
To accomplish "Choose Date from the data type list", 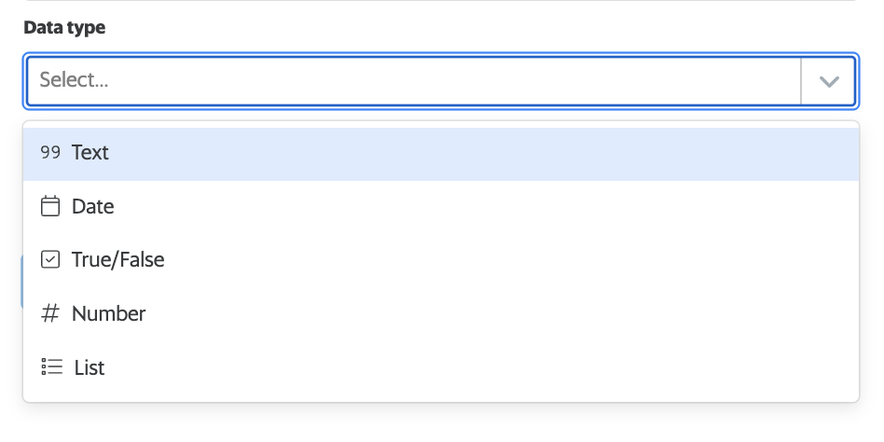I will point(441,206).
